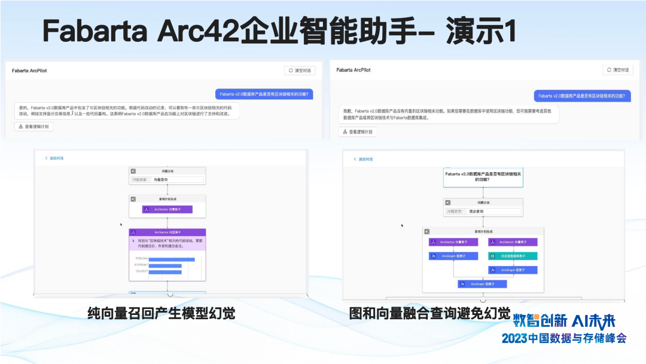Click the 问题分类 node icon in the left flowchart

(133, 171)
